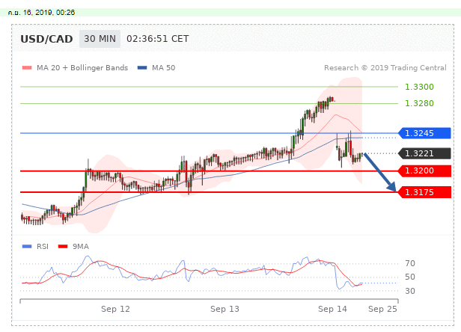
Task: Click the Research © 2019 Trading Central credit
Action: click(385, 68)
